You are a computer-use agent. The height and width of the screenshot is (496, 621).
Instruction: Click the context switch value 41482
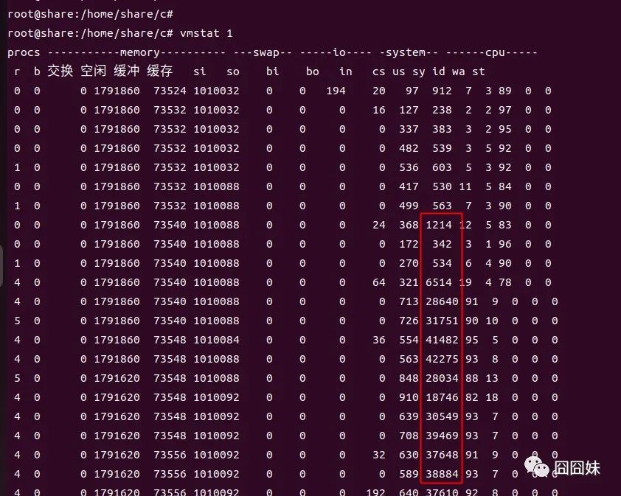click(442, 340)
